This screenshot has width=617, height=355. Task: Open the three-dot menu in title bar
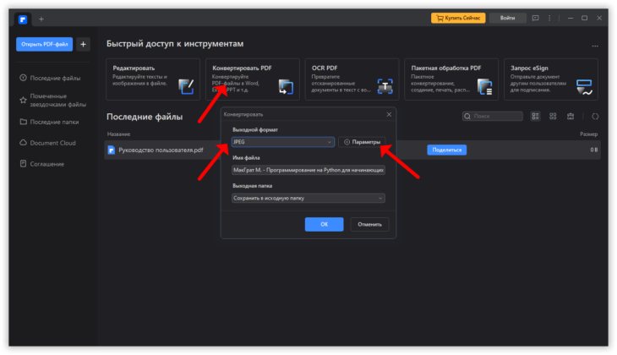coord(549,18)
